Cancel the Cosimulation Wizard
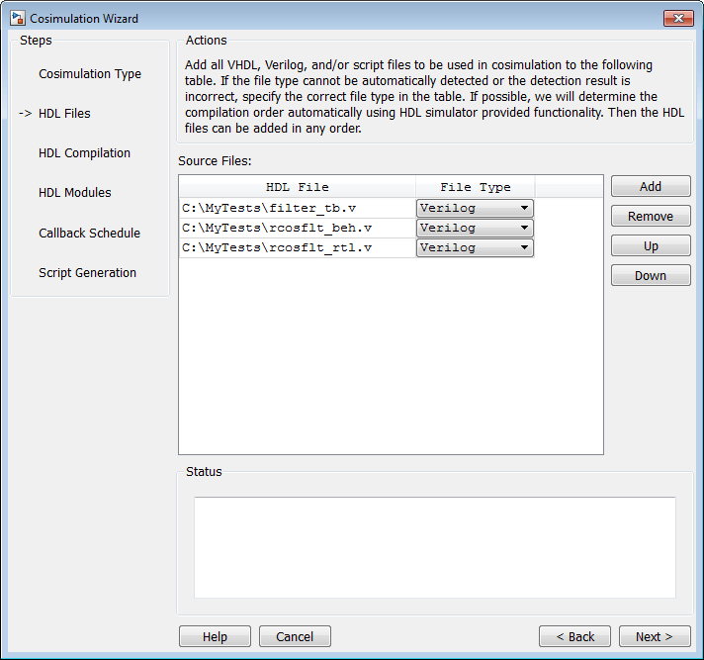The image size is (704, 660). 295,636
